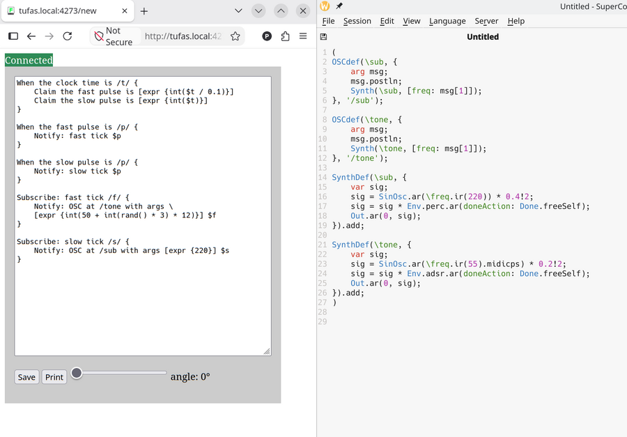Open the Session menu
This screenshot has width=627, height=437.
pos(357,21)
